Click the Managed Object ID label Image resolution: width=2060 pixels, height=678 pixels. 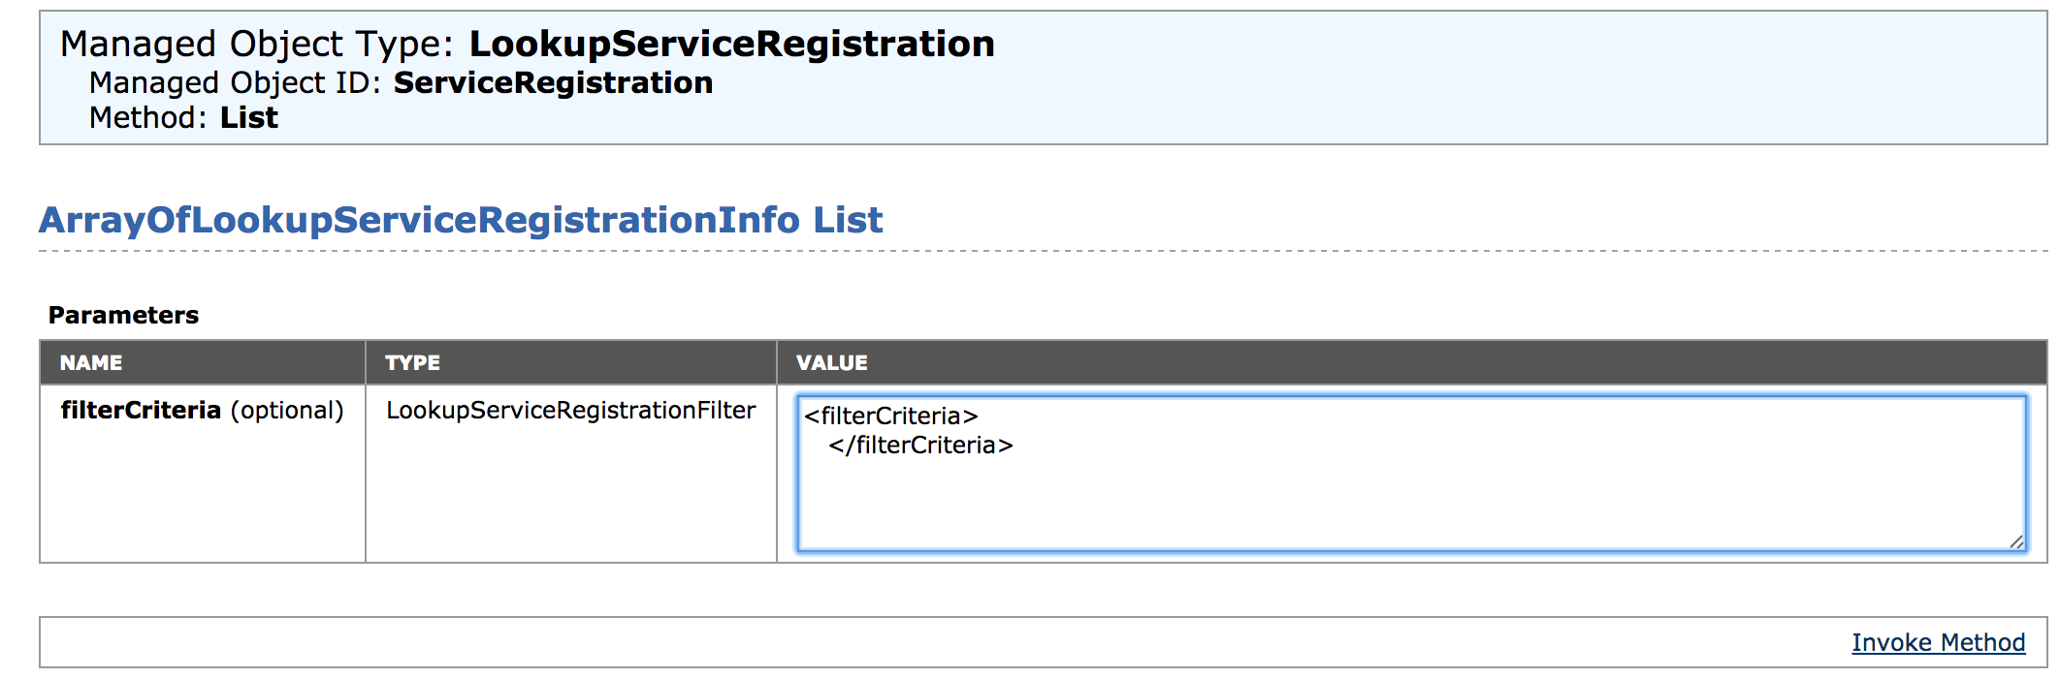235,82
